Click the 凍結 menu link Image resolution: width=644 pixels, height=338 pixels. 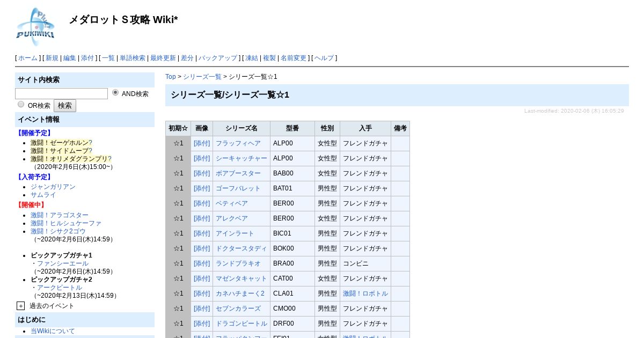252,58
